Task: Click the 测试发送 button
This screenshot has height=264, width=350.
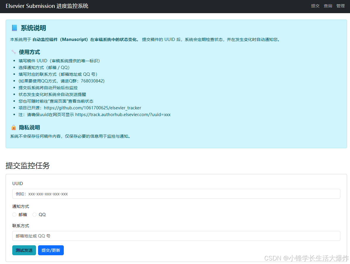Action: (24, 250)
